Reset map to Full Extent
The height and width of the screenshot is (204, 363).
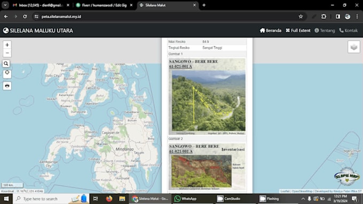(298, 30)
